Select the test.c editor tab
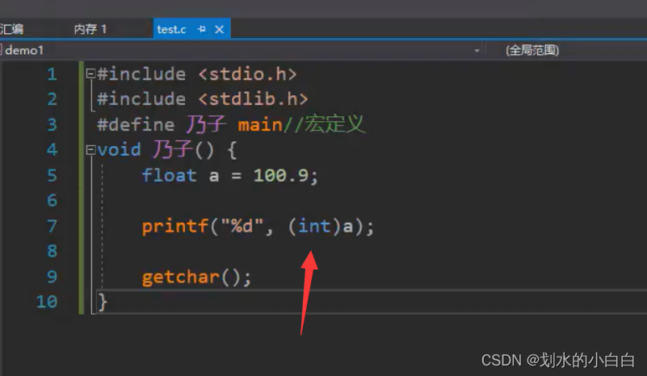 (x=171, y=29)
